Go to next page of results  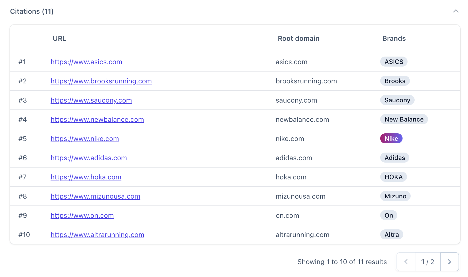click(450, 262)
